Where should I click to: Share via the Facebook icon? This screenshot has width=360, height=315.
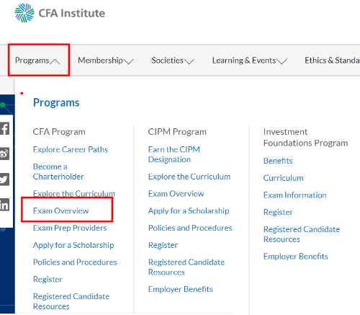4,128
